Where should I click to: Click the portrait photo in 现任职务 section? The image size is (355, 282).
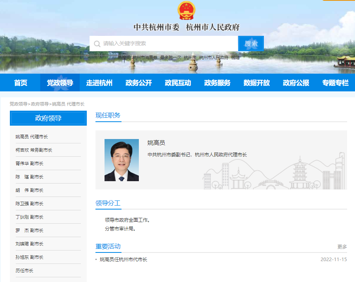(x=121, y=160)
